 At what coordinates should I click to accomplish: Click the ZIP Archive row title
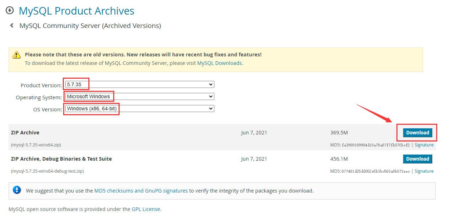(25, 133)
